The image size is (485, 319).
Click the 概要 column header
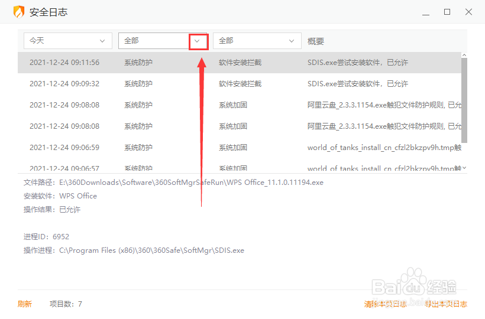(x=316, y=41)
